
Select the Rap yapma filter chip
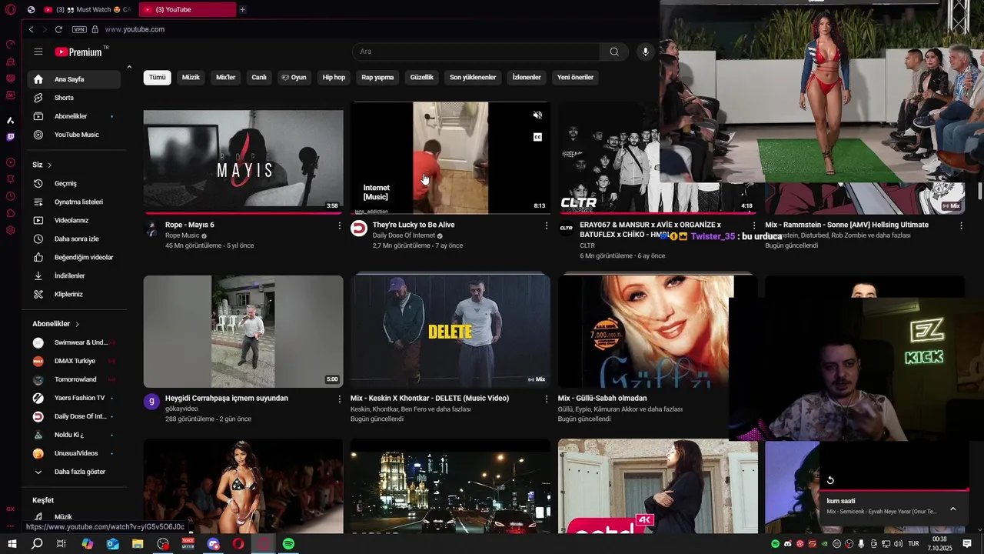pos(377,77)
